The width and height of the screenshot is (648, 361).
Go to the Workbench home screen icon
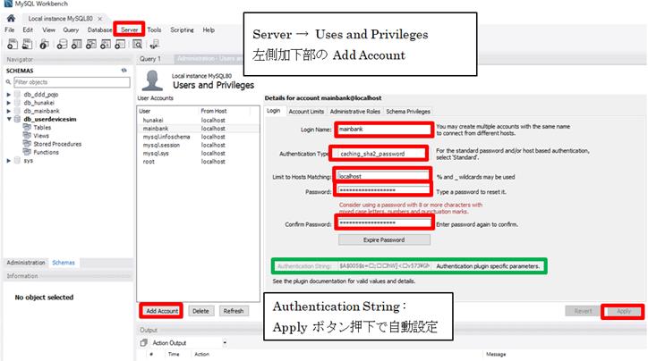[11, 18]
